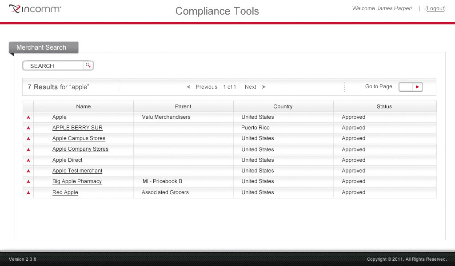
Task: Go to the Previous results page
Action: pyautogui.click(x=206, y=87)
